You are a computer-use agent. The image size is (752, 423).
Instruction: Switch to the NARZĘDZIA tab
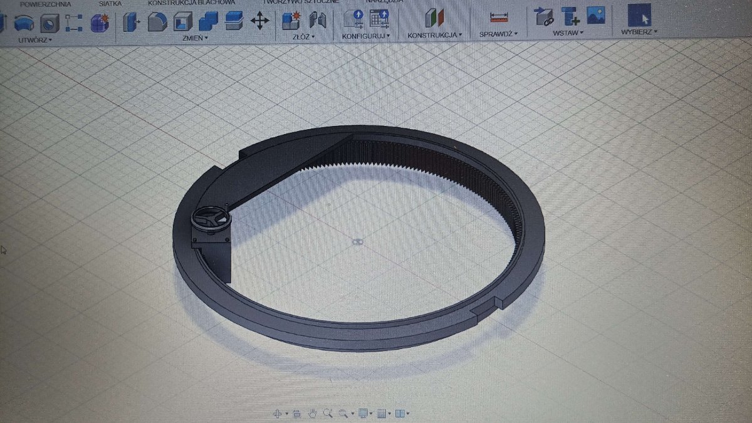click(385, 2)
